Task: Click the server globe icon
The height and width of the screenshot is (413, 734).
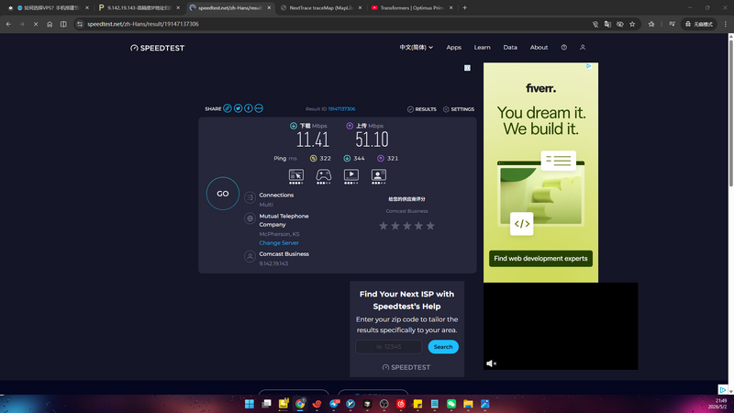Action: (250, 218)
